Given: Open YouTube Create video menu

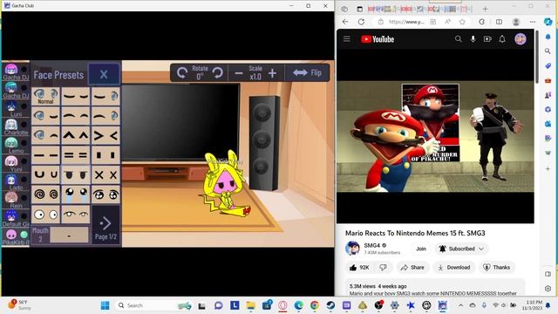Looking at the screenshot, I should (487, 38).
